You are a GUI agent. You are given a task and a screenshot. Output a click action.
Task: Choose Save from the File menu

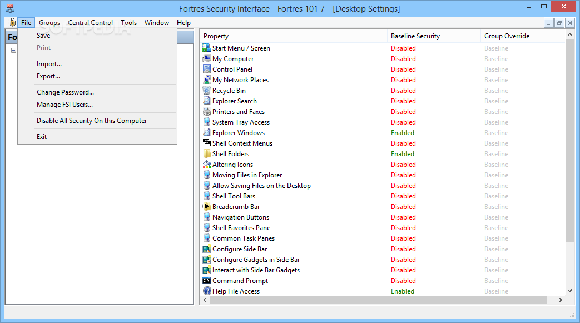coord(97,36)
